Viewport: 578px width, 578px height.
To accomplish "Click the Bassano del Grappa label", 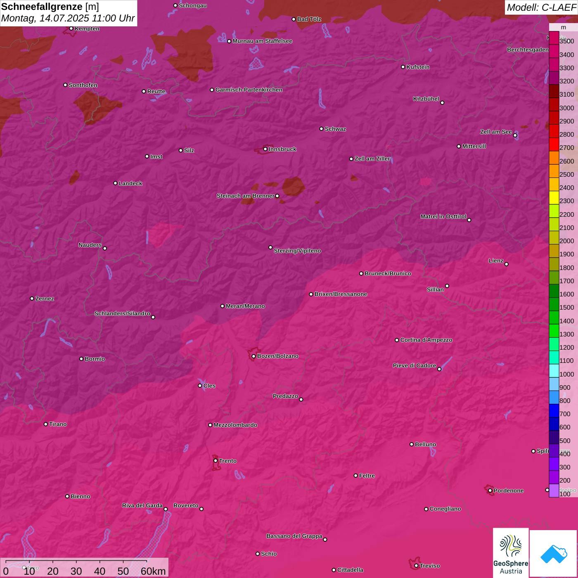I will (x=294, y=536).
